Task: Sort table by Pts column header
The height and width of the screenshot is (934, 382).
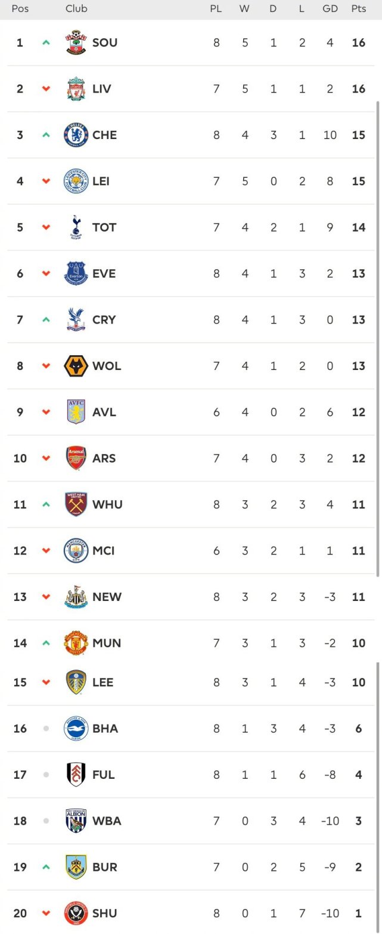Action: pos(358,9)
